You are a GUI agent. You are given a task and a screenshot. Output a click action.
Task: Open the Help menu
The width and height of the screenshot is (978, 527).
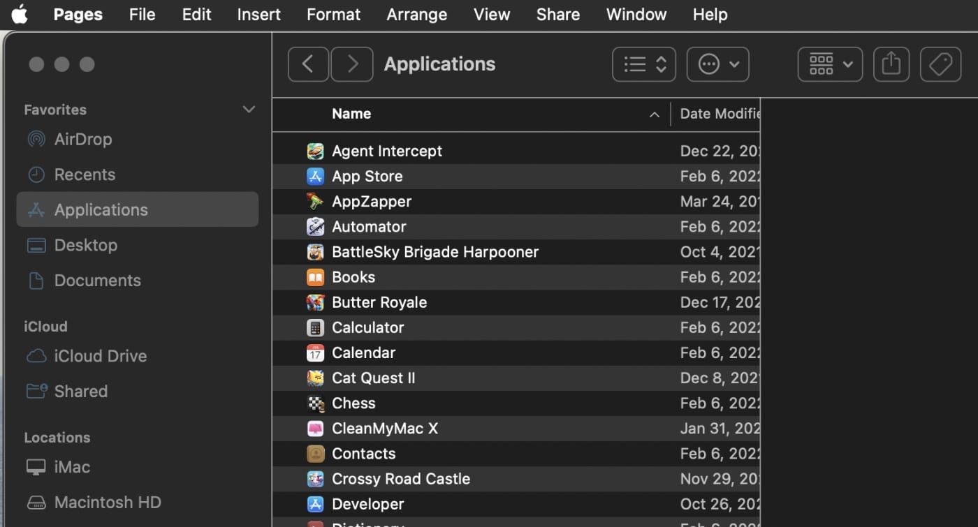tap(710, 14)
